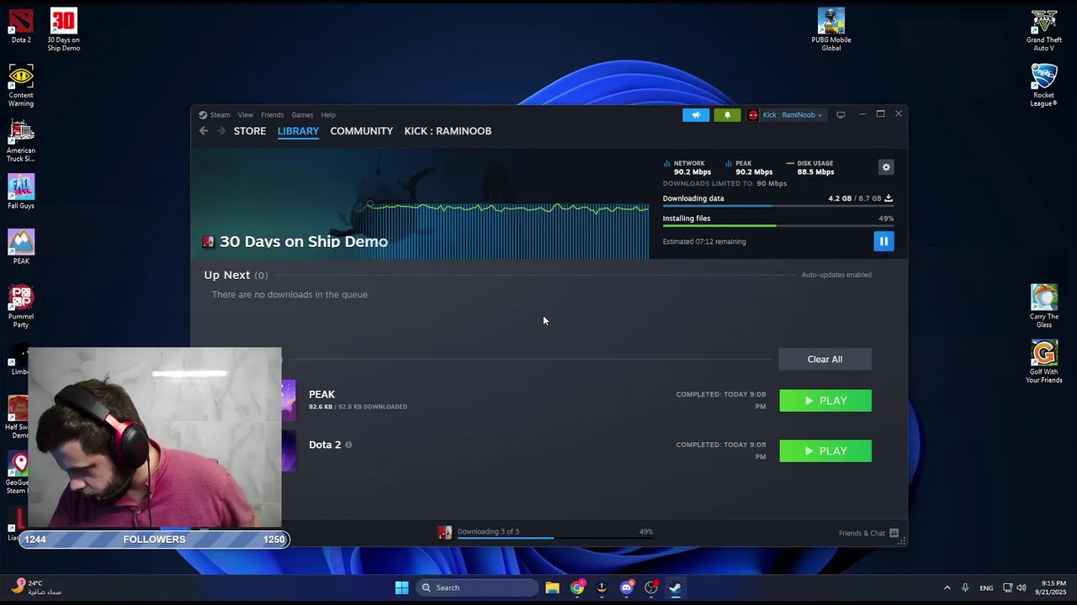Click the Fall Guys desktop icon
The width and height of the screenshot is (1077, 605).
click(21, 192)
